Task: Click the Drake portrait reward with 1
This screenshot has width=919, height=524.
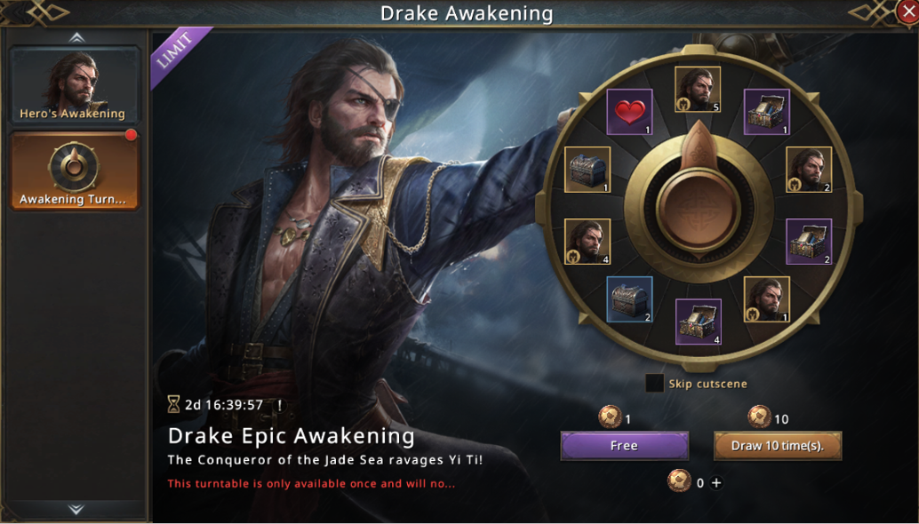Action: coord(767,300)
